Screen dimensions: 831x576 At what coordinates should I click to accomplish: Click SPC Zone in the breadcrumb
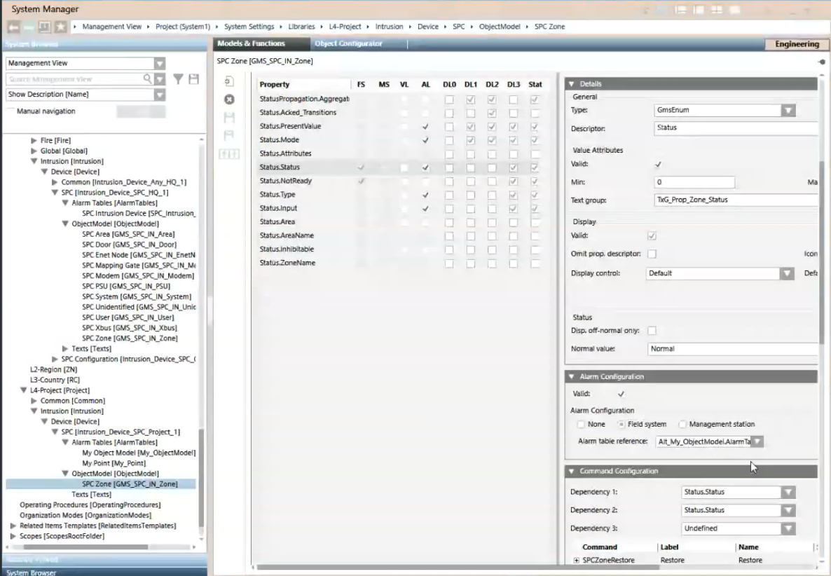(x=549, y=27)
